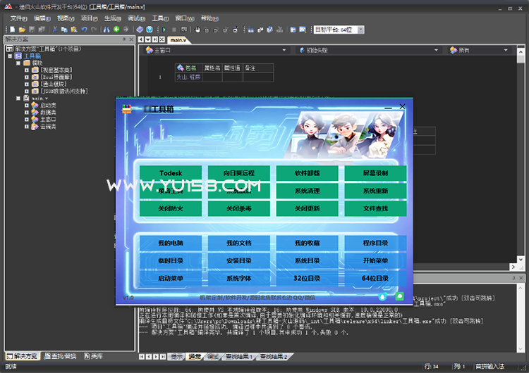Screen dimensions: 529x373
Task: Click the WeChat icon in toolbox footer
Action: [399, 296]
